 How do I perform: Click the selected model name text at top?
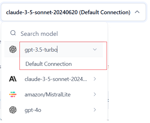pyautogui.click(x=42, y=12)
